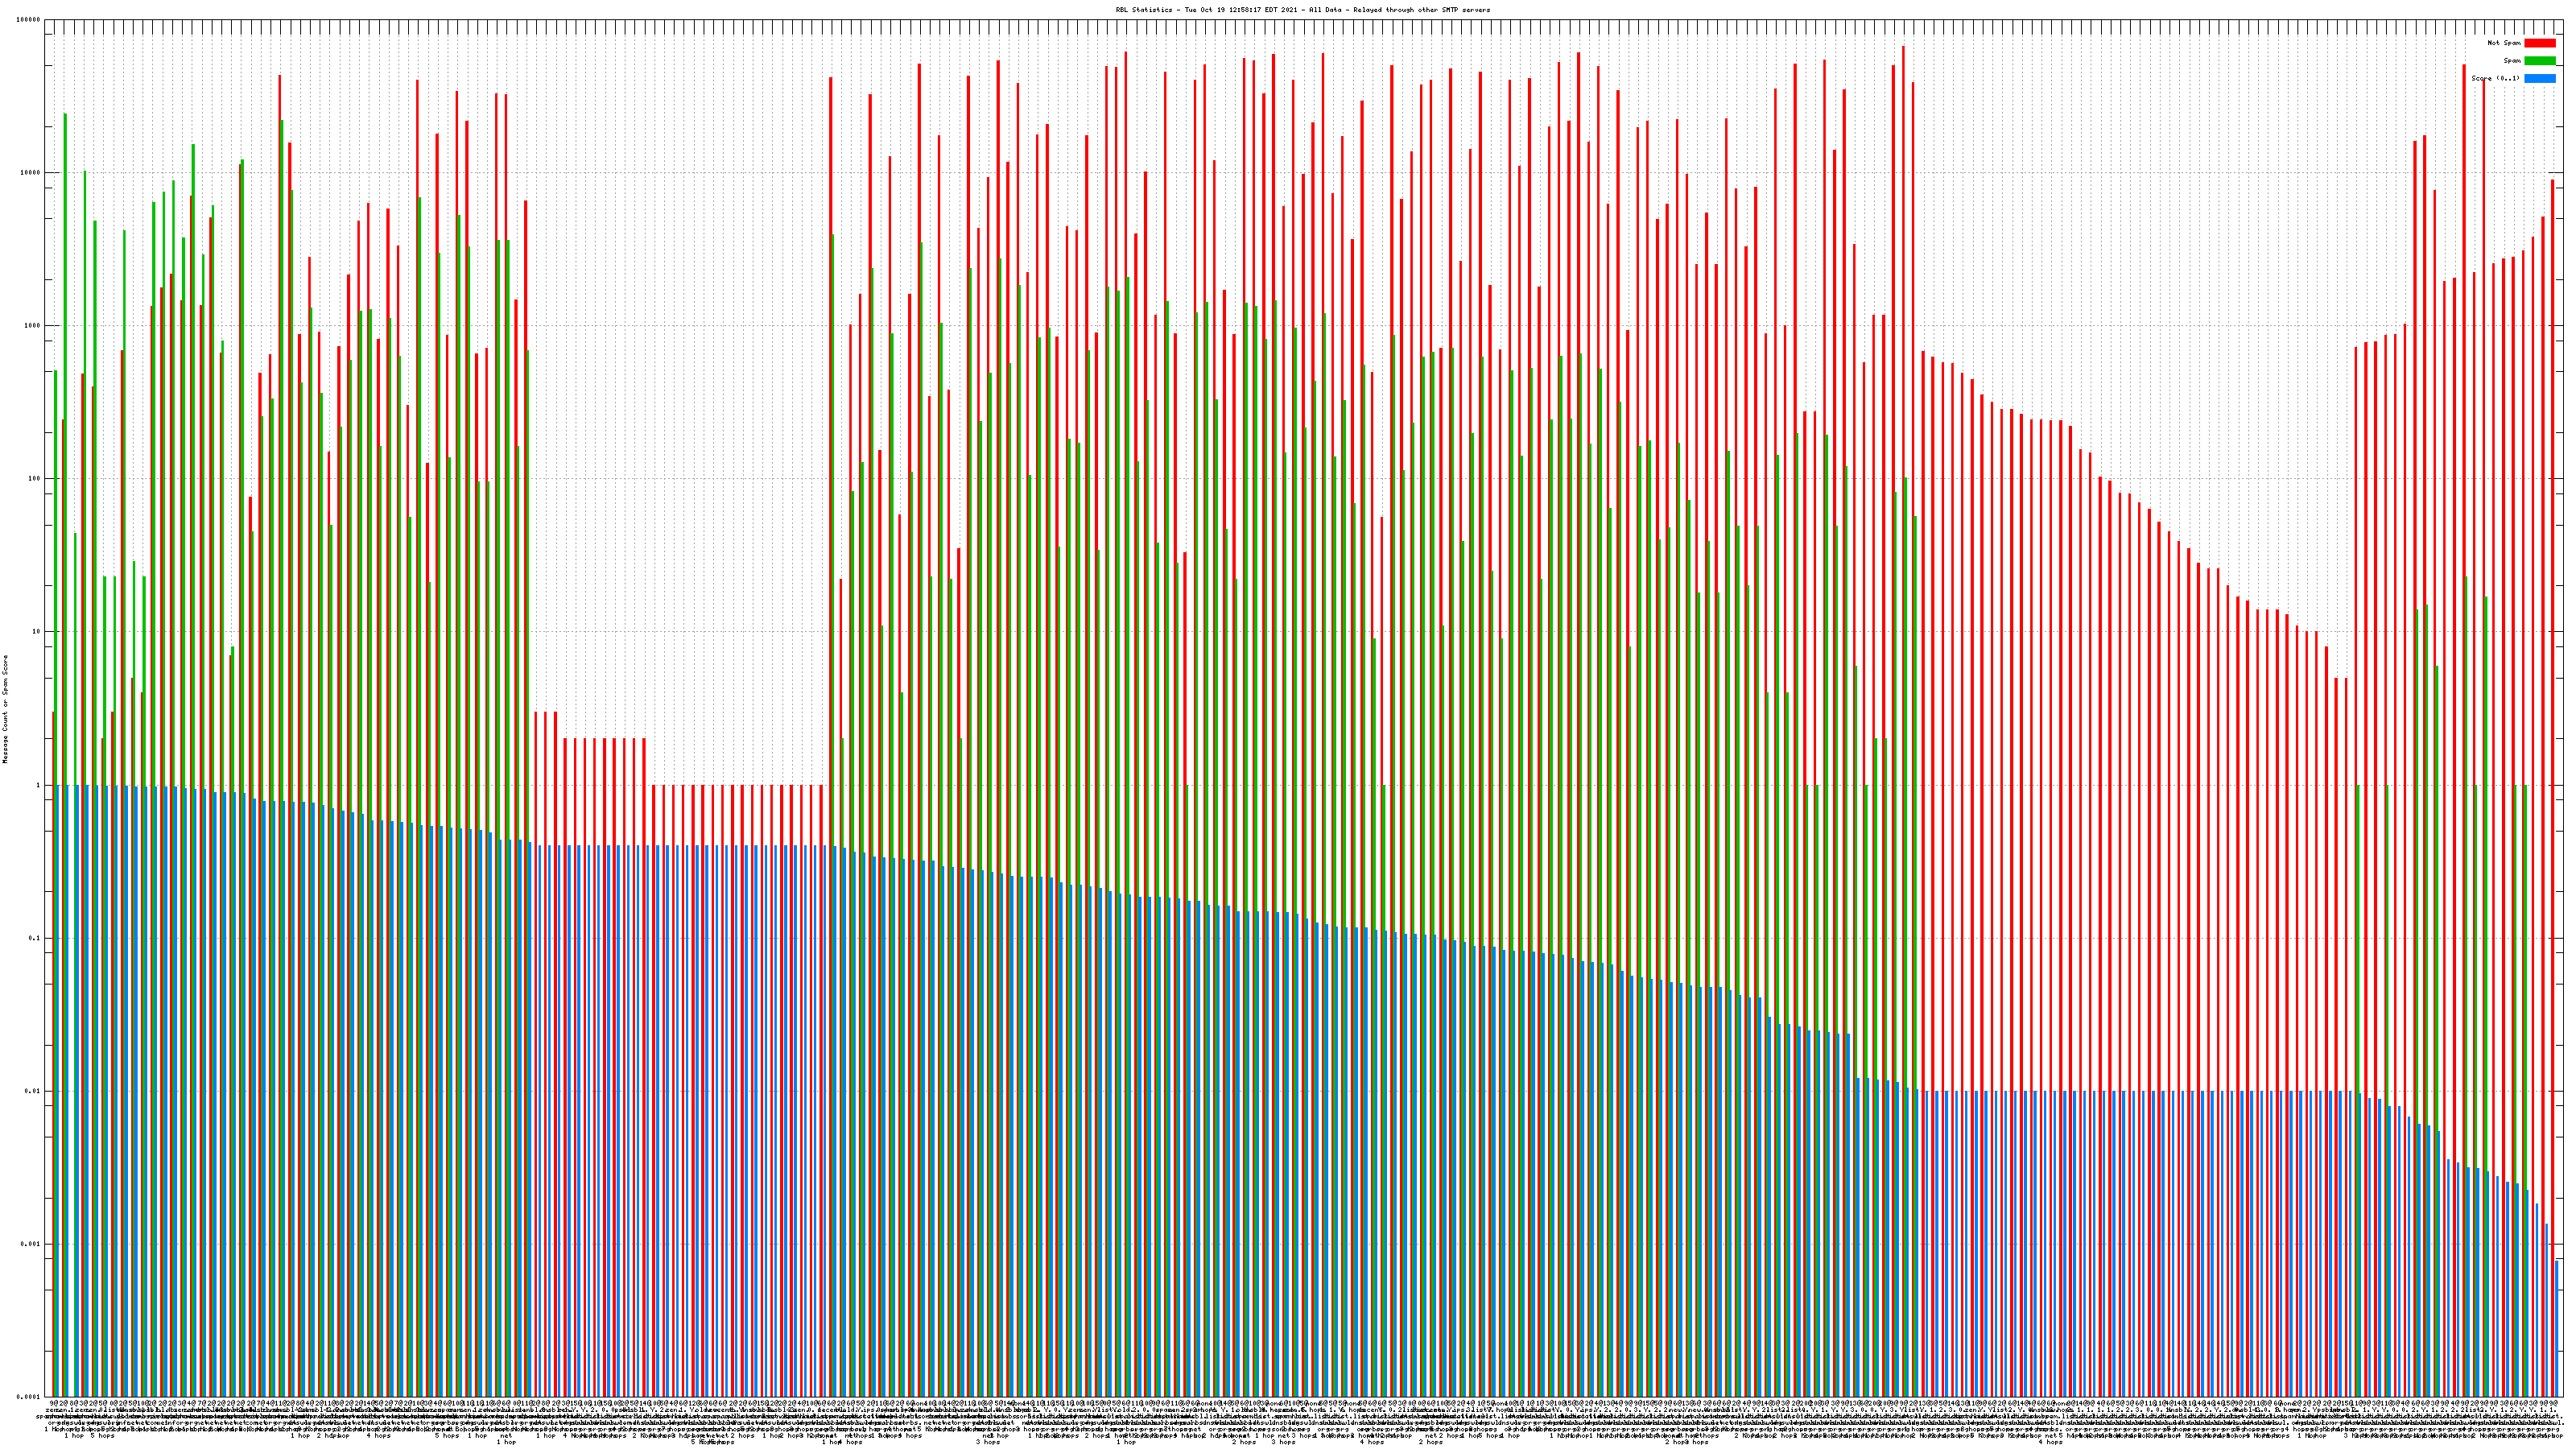The height and width of the screenshot is (1449, 2576).
Task: Click the 1000 y-axis tick label
Action: (33, 326)
